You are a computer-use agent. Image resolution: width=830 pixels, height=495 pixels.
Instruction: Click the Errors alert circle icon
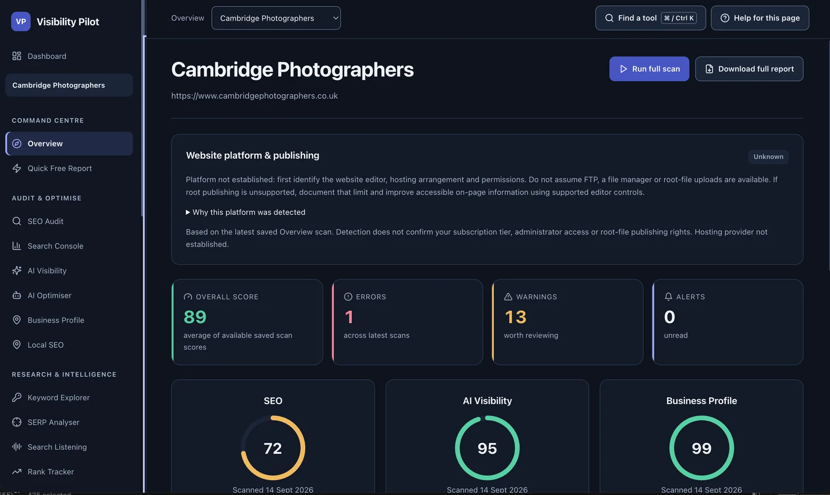coord(348,297)
